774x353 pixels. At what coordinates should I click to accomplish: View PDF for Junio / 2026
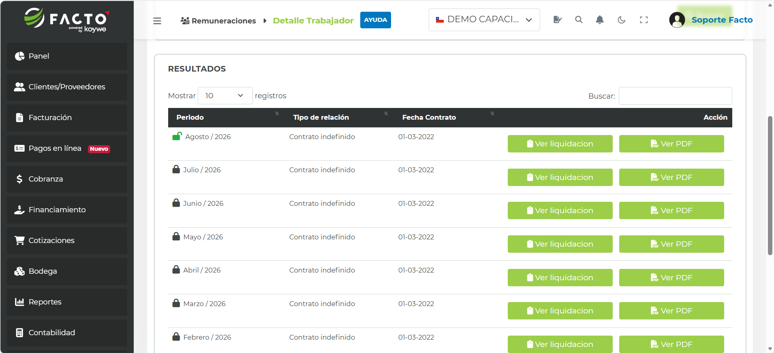click(671, 211)
